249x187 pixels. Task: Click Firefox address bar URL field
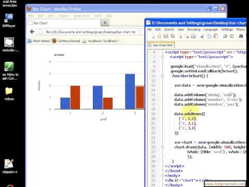(x=90, y=32)
